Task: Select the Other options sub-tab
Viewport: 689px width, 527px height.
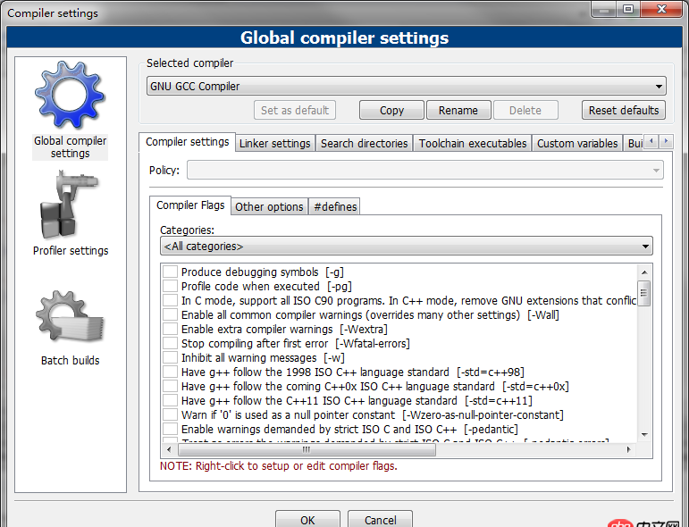Action: pos(269,207)
